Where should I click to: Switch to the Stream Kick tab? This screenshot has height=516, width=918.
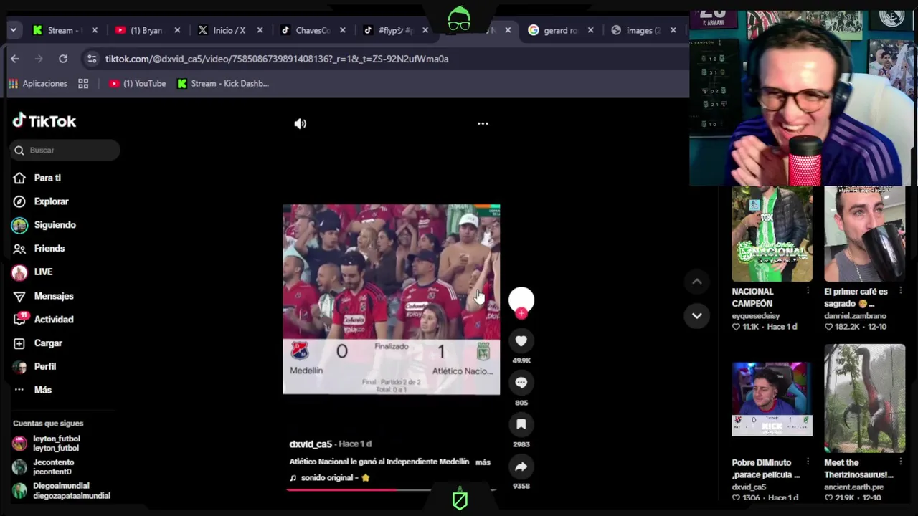65,30
